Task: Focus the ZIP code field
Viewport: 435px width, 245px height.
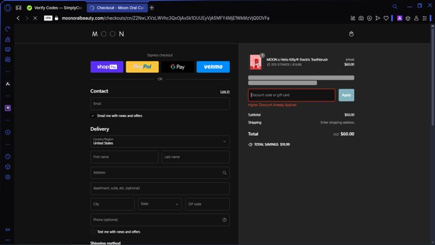Action: tap(207, 204)
